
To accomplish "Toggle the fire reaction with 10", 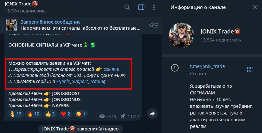I will click(x=34, y=114).
